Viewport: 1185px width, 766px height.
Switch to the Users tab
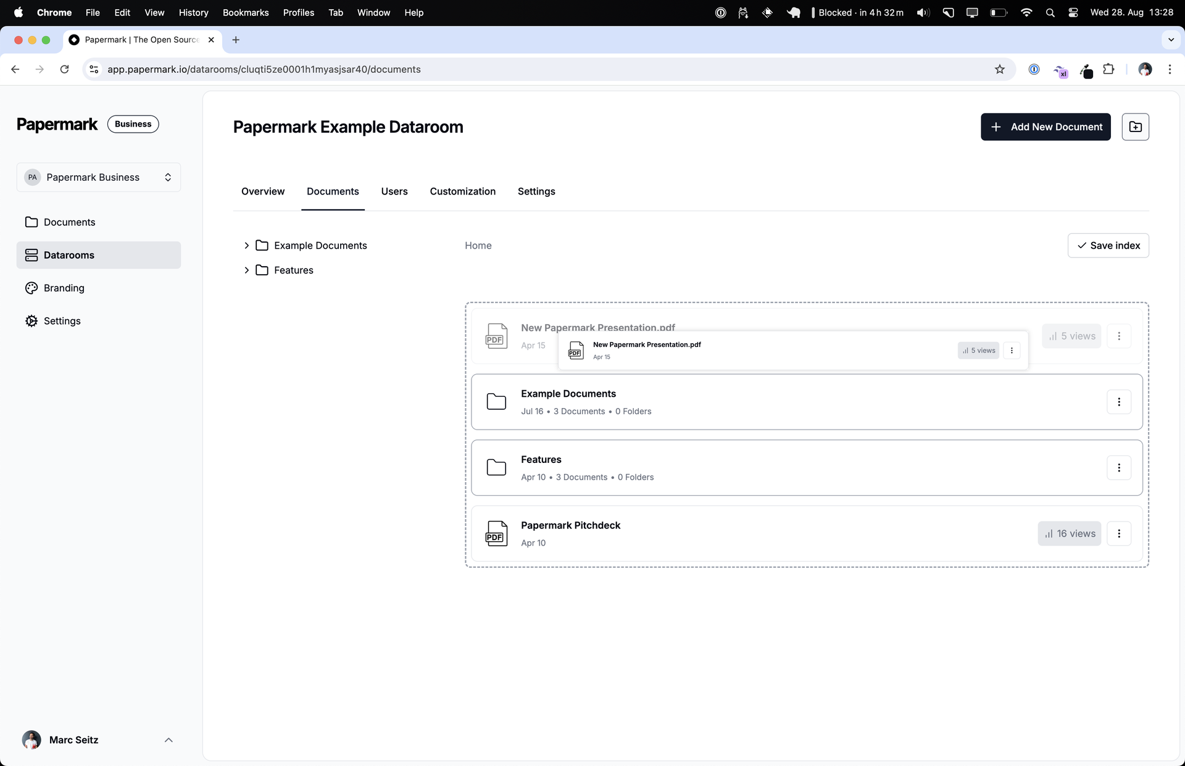point(394,191)
